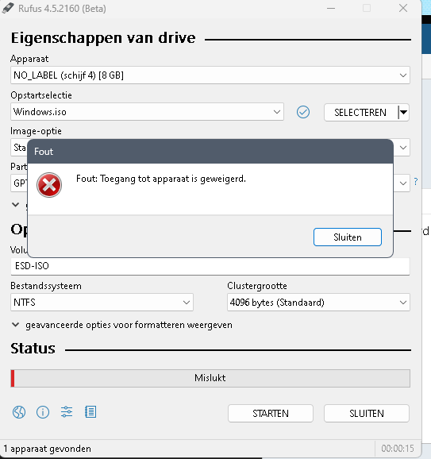The width and height of the screenshot is (431, 459).
Task: Click Sluiten in the Fout dialog
Action: (348, 237)
